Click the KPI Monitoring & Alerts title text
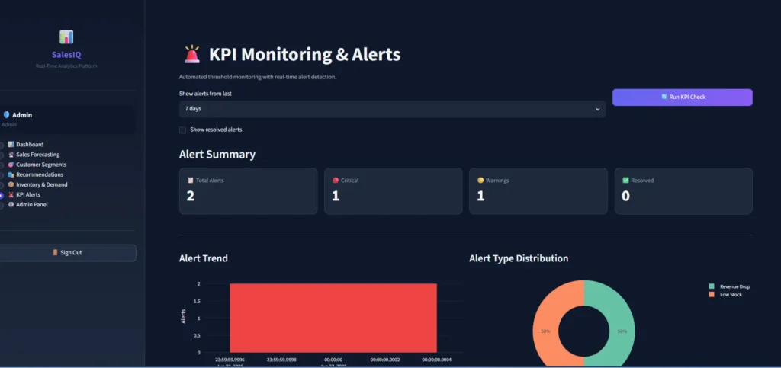 (x=304, y=55)
